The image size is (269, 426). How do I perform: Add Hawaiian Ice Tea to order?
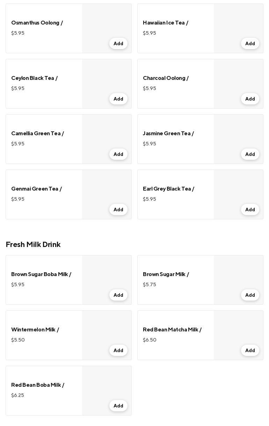[250, 43]
